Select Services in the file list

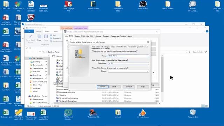coord(63,95)
